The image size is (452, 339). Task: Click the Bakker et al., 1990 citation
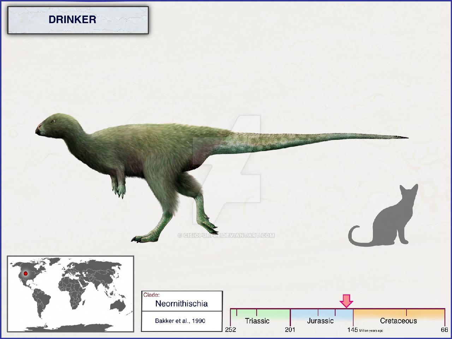coord(180,321)
